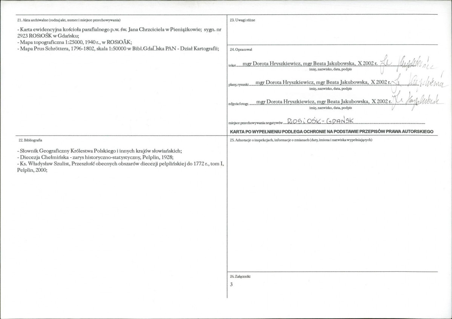The height and width of the screenshot is (319, 452).
Task: Click the number 3 under '26. Załączniki'
Action: [x=231, y=284]
